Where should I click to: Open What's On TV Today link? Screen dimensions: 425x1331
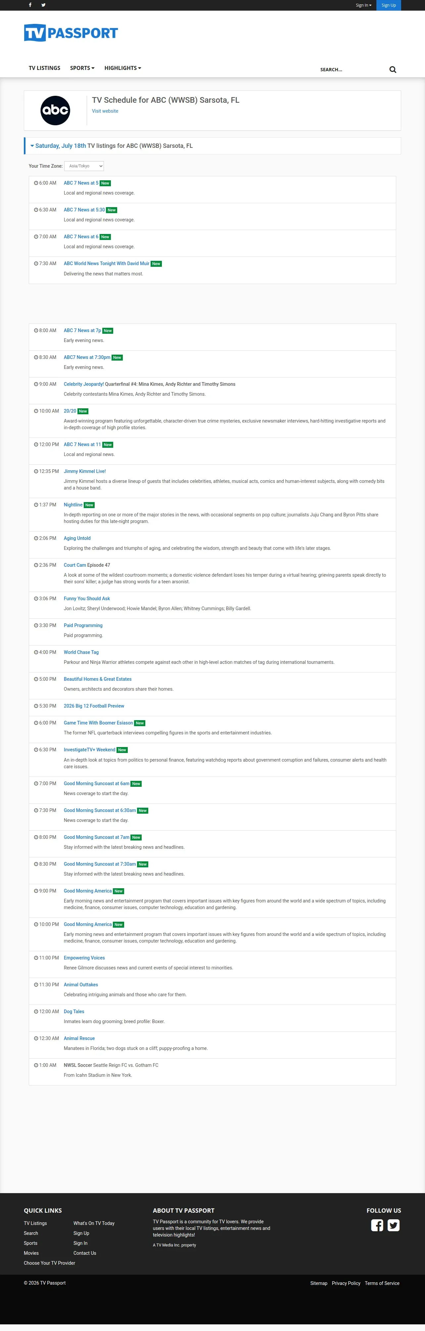click(x=94, y=1224)
